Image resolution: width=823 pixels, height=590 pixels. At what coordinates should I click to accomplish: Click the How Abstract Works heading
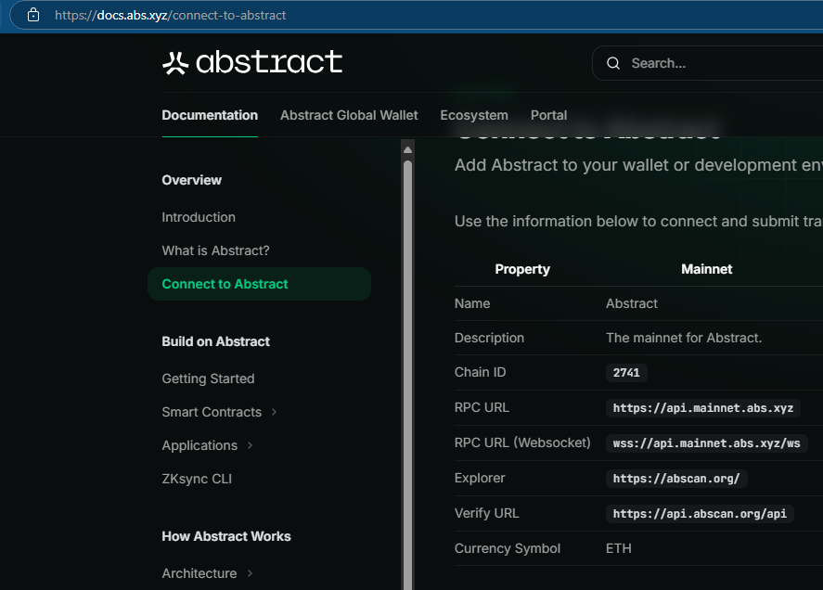click(x=226, y=536)
